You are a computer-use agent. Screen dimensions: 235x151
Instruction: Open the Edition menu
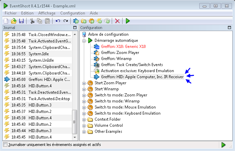tap(27, 13)
